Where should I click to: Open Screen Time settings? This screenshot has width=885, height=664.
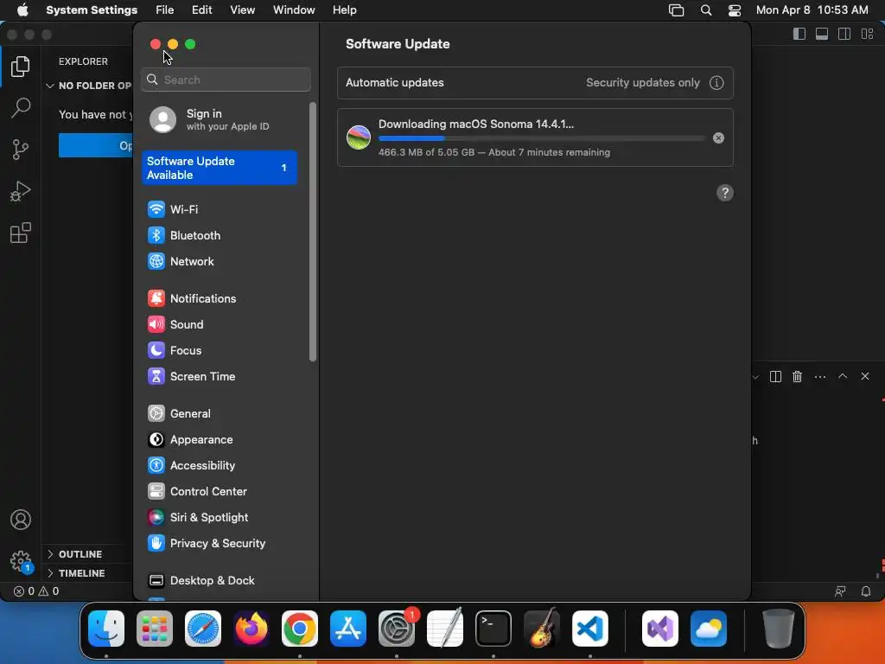(x=219, y=377)
